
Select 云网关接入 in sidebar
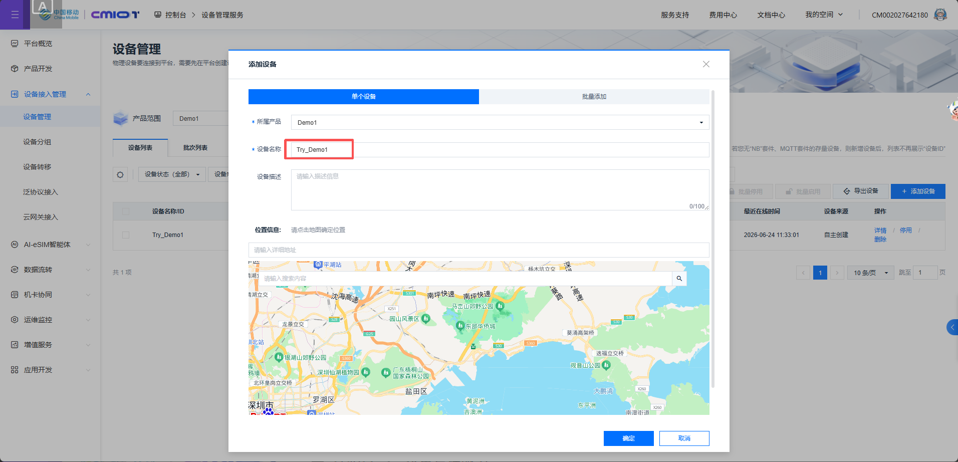pyautogui.click(x=41, y=217)
